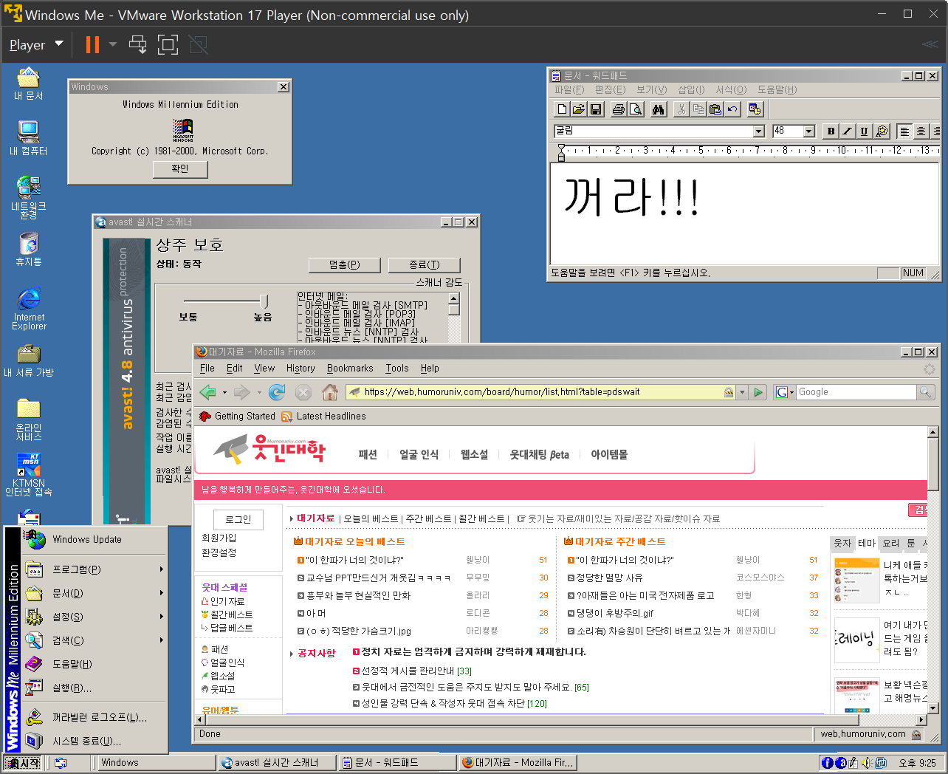Enable center alignment in WordPad
The width and height of the screenshot is (948, 774).
point(921,131)
